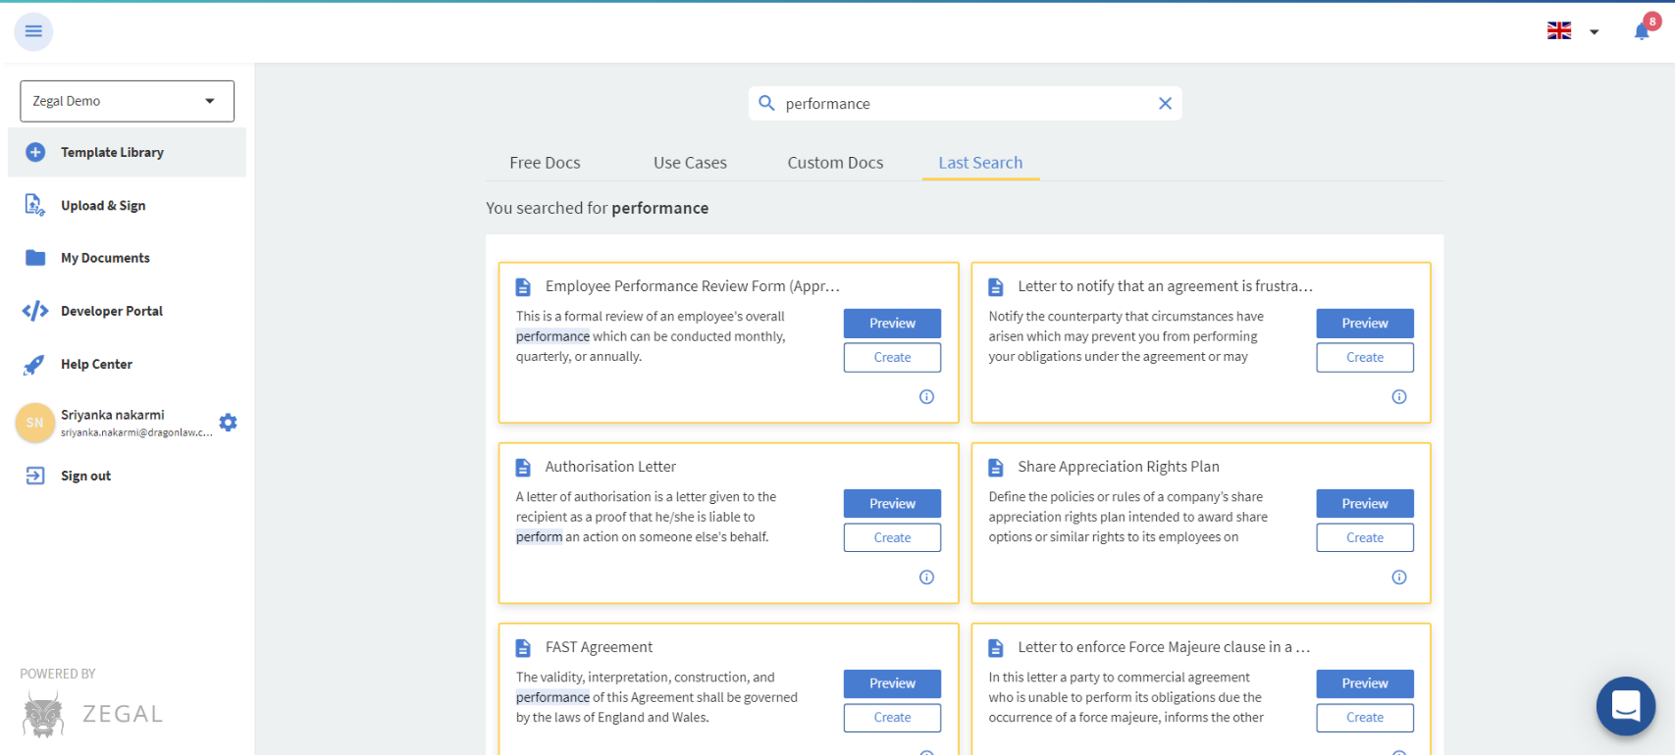Click the 'You searched for performance' text
The image size is (1675, 755).
tap(597, 208)
